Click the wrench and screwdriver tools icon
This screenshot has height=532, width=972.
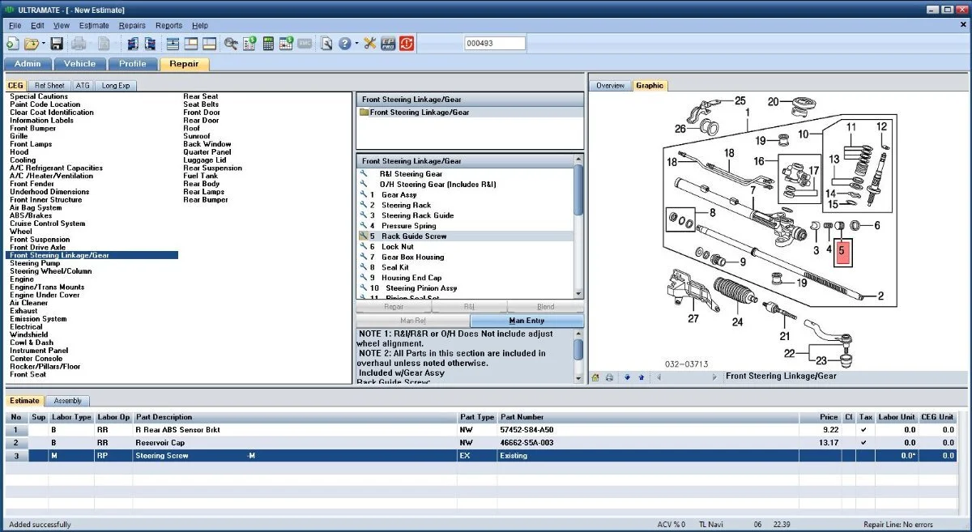(369, 44)
